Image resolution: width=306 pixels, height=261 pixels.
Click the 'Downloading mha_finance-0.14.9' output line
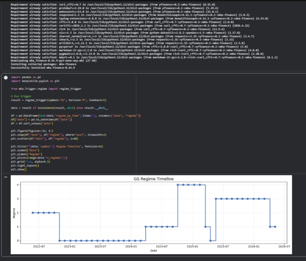[54, 61]
